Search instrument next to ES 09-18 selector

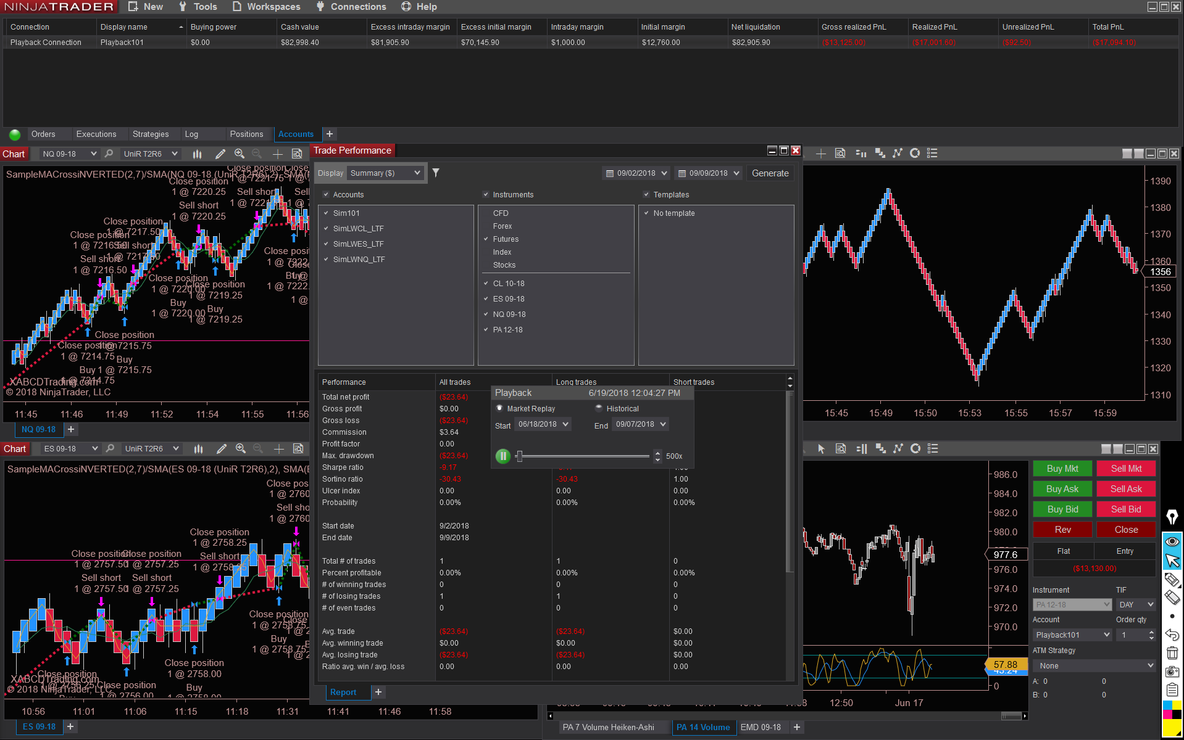coord(110,448)
